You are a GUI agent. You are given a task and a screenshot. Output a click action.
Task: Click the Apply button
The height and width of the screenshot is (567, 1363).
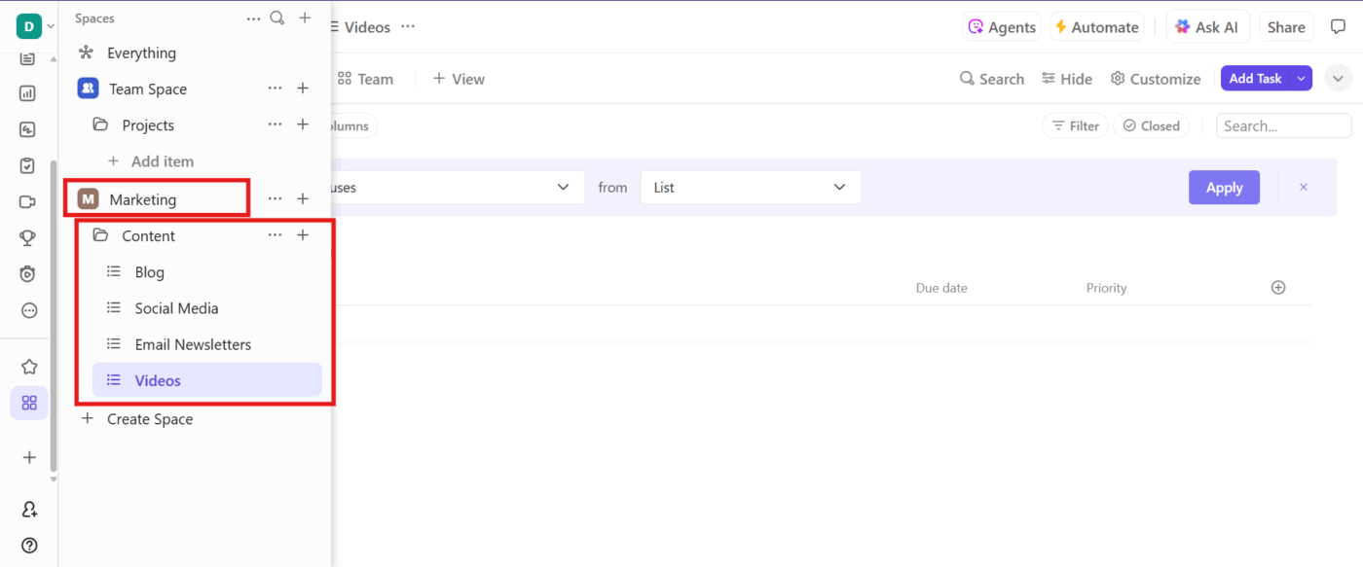tap(1224, 187)
